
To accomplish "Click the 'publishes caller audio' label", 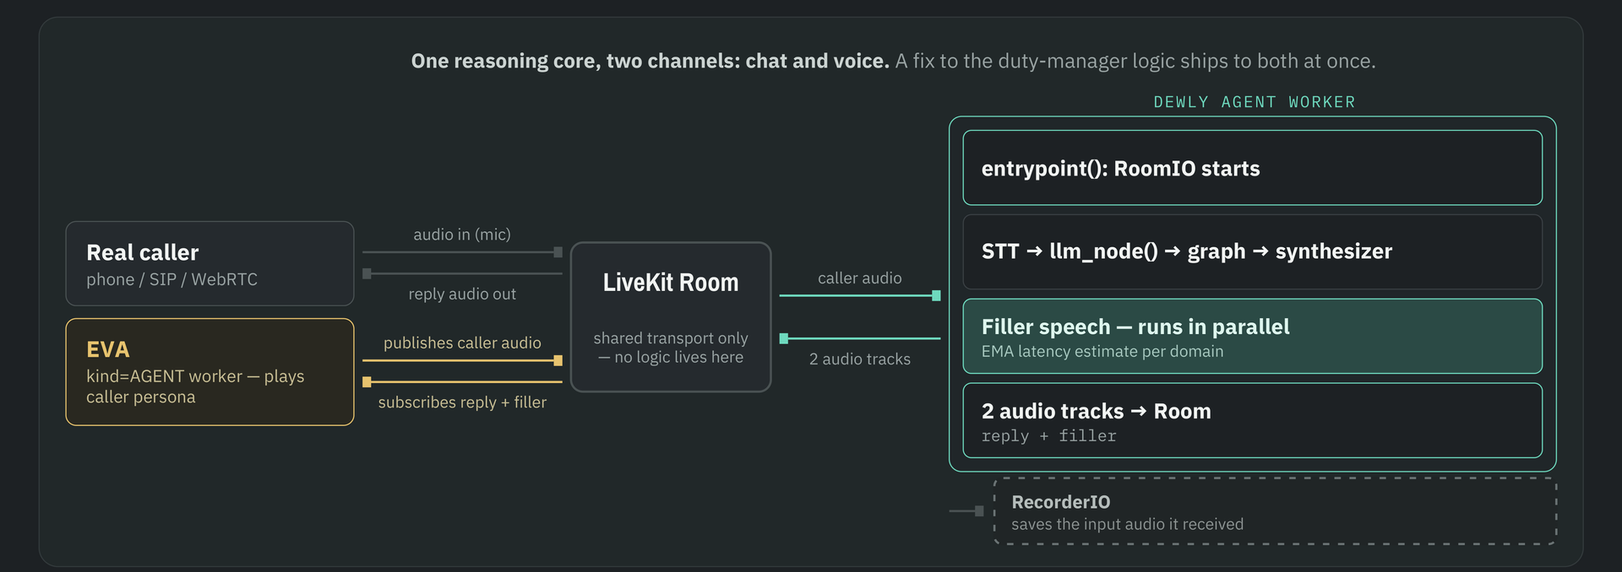I will click(462, 343).
